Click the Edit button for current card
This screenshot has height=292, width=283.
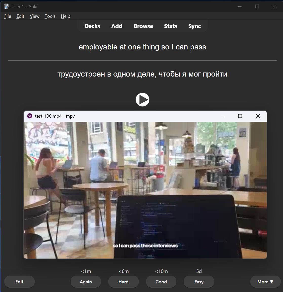(x=19, y=282)
